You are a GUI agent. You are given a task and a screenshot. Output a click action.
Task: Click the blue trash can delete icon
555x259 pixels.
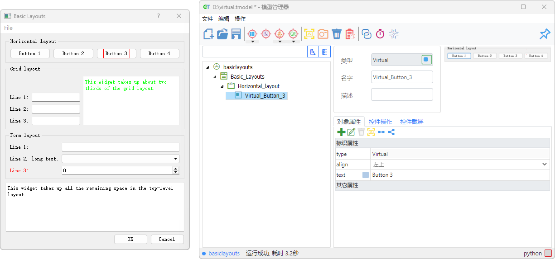pyautogui.click(x=336, y=34)
